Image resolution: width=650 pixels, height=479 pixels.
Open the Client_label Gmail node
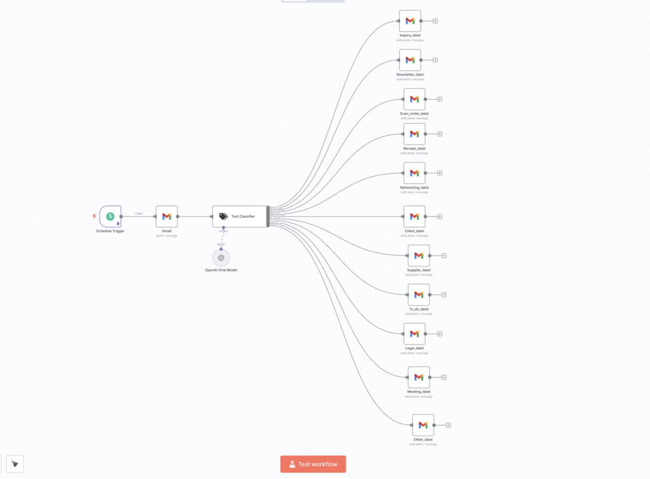415,216
